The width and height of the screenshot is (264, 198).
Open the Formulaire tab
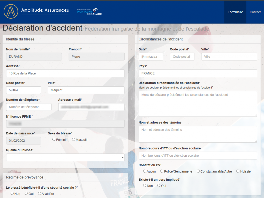(235, 12)
